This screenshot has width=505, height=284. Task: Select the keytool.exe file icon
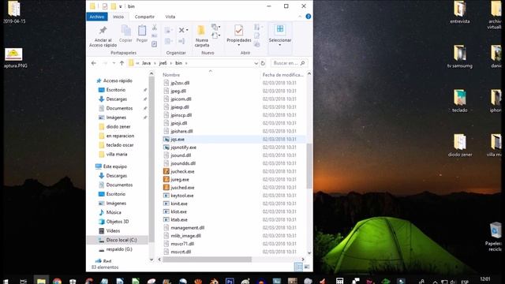click(166, 196)
